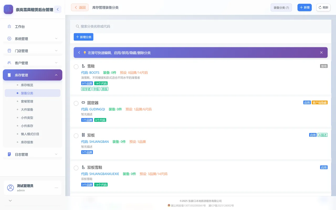Open the 库存报表 submenu item

pos(33,142)
